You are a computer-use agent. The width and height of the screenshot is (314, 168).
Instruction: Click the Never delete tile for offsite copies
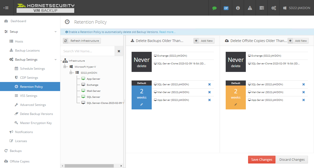tap(236, 62)
